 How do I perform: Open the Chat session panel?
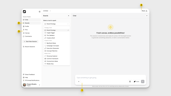tap(31, 20)
